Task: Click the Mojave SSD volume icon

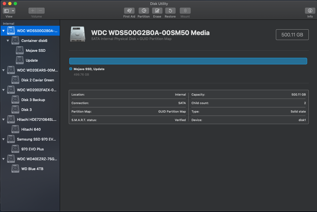Action: (x=20, y=50)
